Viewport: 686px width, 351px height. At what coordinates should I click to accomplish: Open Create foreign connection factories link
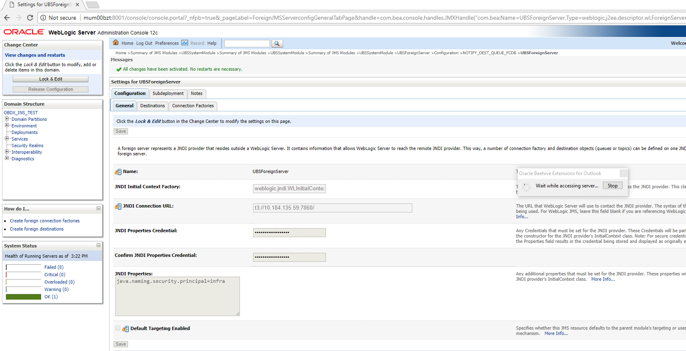[45, 221]
